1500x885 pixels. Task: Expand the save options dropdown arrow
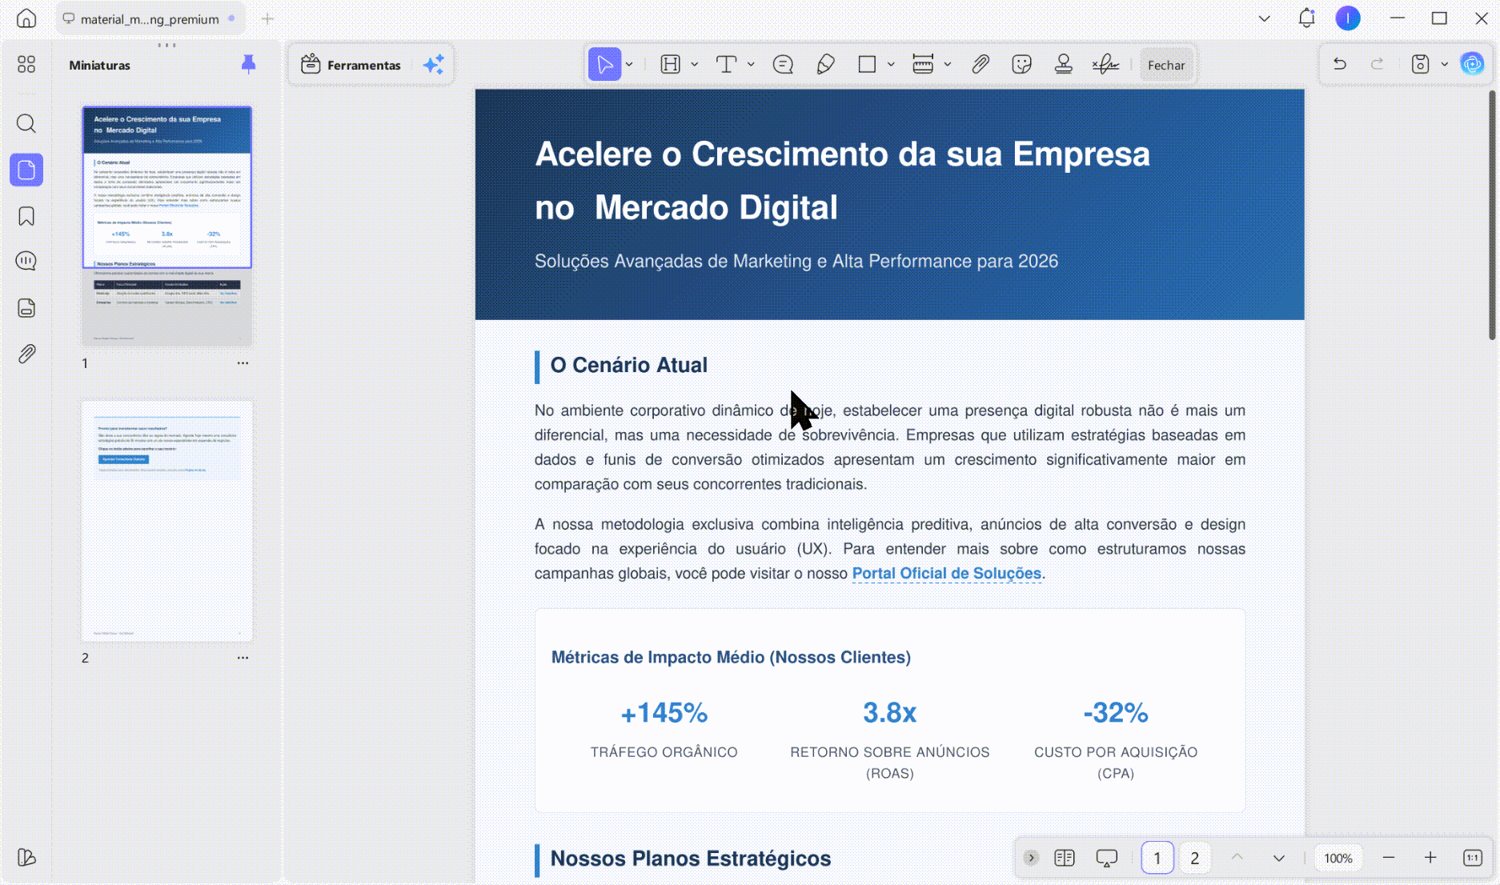pos(1445,65)
